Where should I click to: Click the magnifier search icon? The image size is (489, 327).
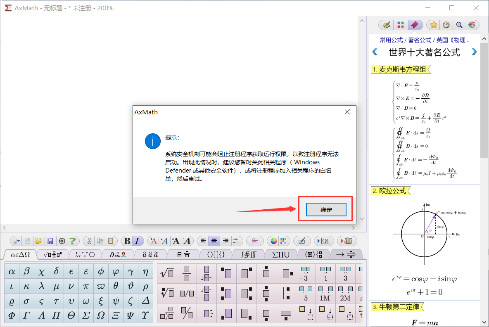tap(459, 25)
